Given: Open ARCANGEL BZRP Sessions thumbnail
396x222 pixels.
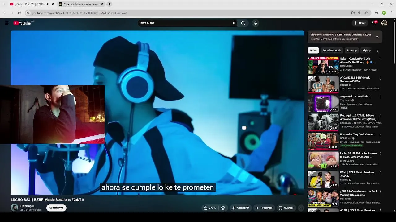Looking at the screenshot, I should coord(323,84).
